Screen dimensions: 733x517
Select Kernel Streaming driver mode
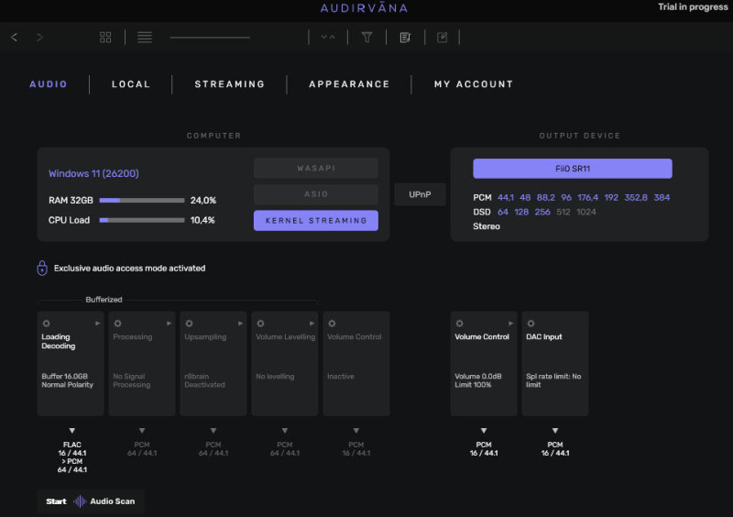[x=316, y=220]
